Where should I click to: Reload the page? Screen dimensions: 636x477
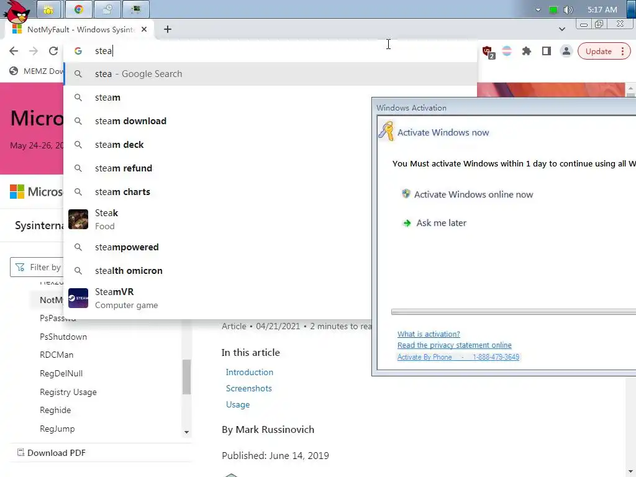pyautogui.click(x=53, y=51)
